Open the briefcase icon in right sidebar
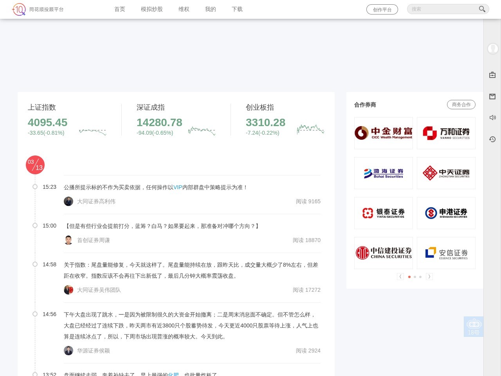The width and height of the screenshot is (501, 376). [492, 75]
